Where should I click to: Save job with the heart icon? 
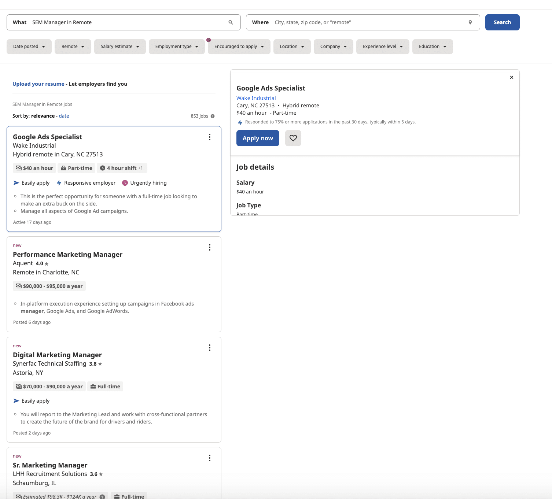[293, 138]
